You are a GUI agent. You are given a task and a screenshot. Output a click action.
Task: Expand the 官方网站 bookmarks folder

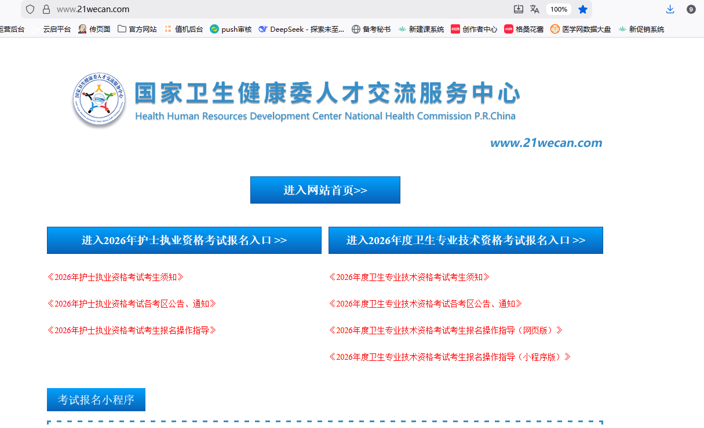click(137, 28)
